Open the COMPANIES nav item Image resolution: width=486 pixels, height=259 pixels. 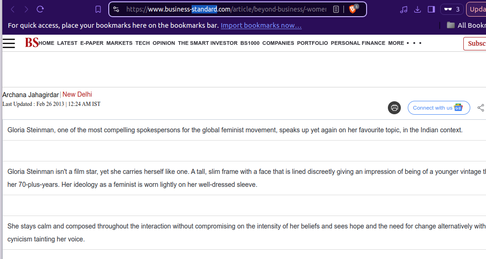278,43
